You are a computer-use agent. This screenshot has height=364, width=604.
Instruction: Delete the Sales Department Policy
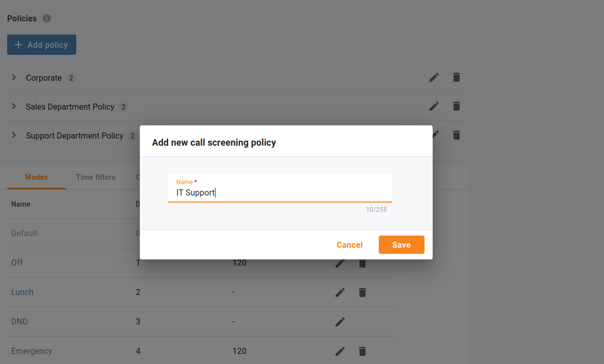[457, 106]
